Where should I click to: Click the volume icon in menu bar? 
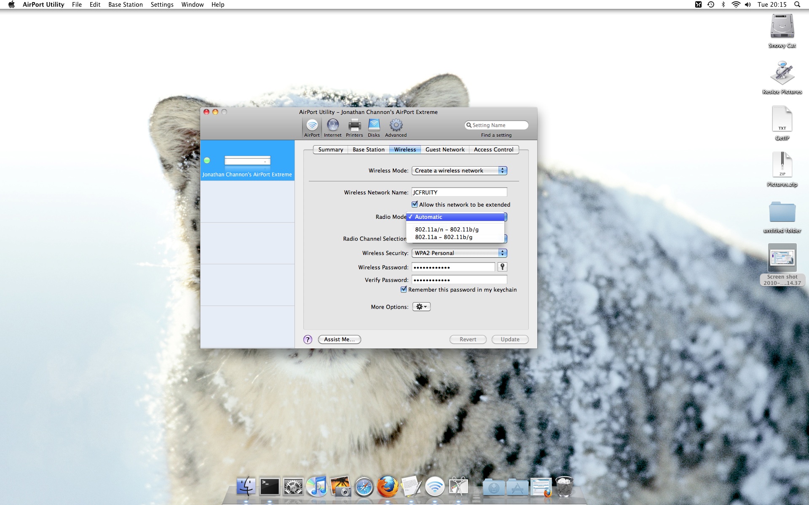click(x=748, y=5)
